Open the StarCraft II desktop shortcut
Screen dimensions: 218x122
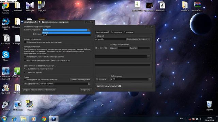point(6,89)
